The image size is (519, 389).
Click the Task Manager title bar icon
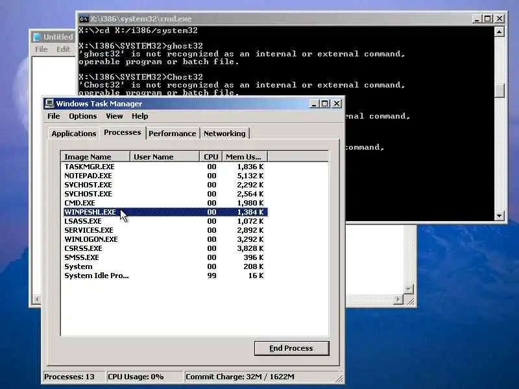pyautogui.click(x=50, y=104)
